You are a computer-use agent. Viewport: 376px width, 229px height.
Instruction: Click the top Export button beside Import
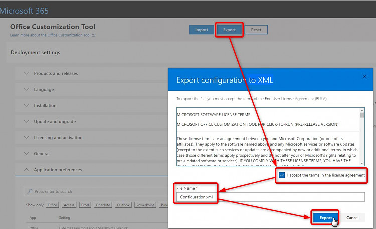click(229, 30)
